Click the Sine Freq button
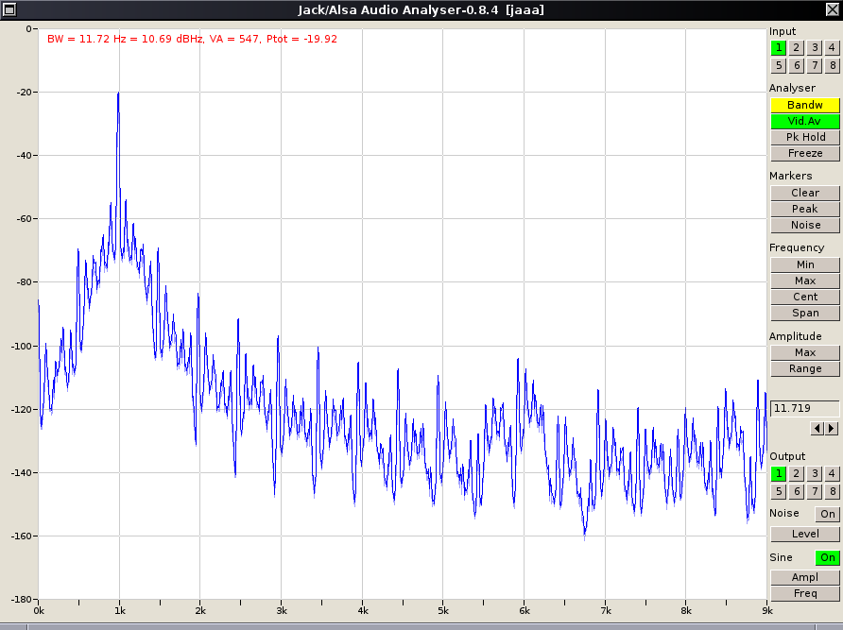This screenshot has height=630, width=843. point(805,593)
